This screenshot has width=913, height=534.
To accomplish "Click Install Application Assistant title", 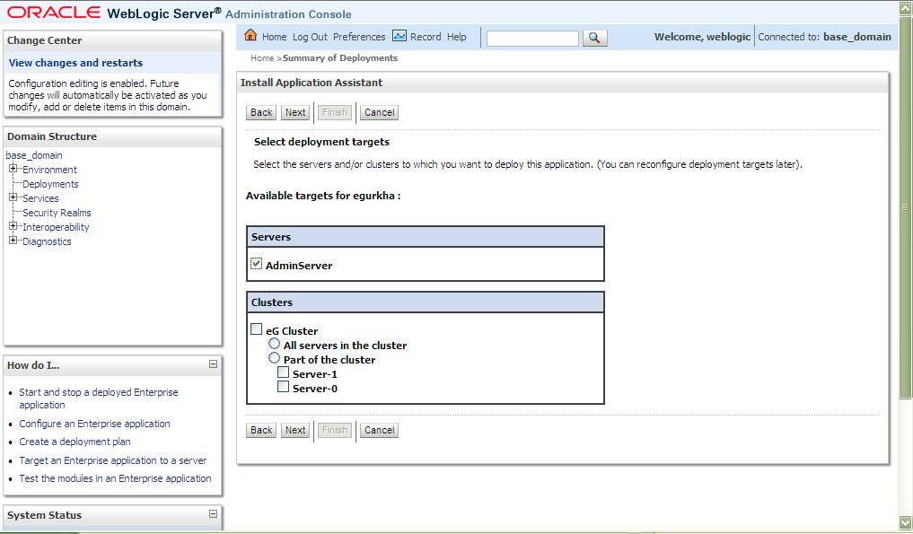I will (x=312, y=83).
